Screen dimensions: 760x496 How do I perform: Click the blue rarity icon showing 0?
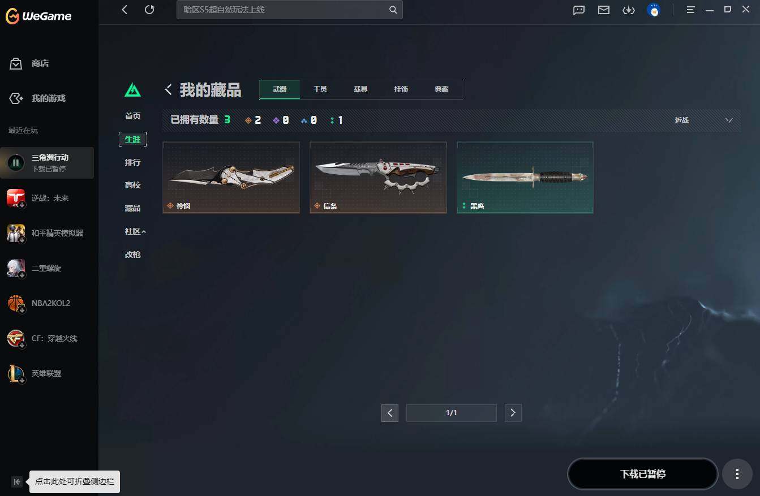[x=304, y=120]
